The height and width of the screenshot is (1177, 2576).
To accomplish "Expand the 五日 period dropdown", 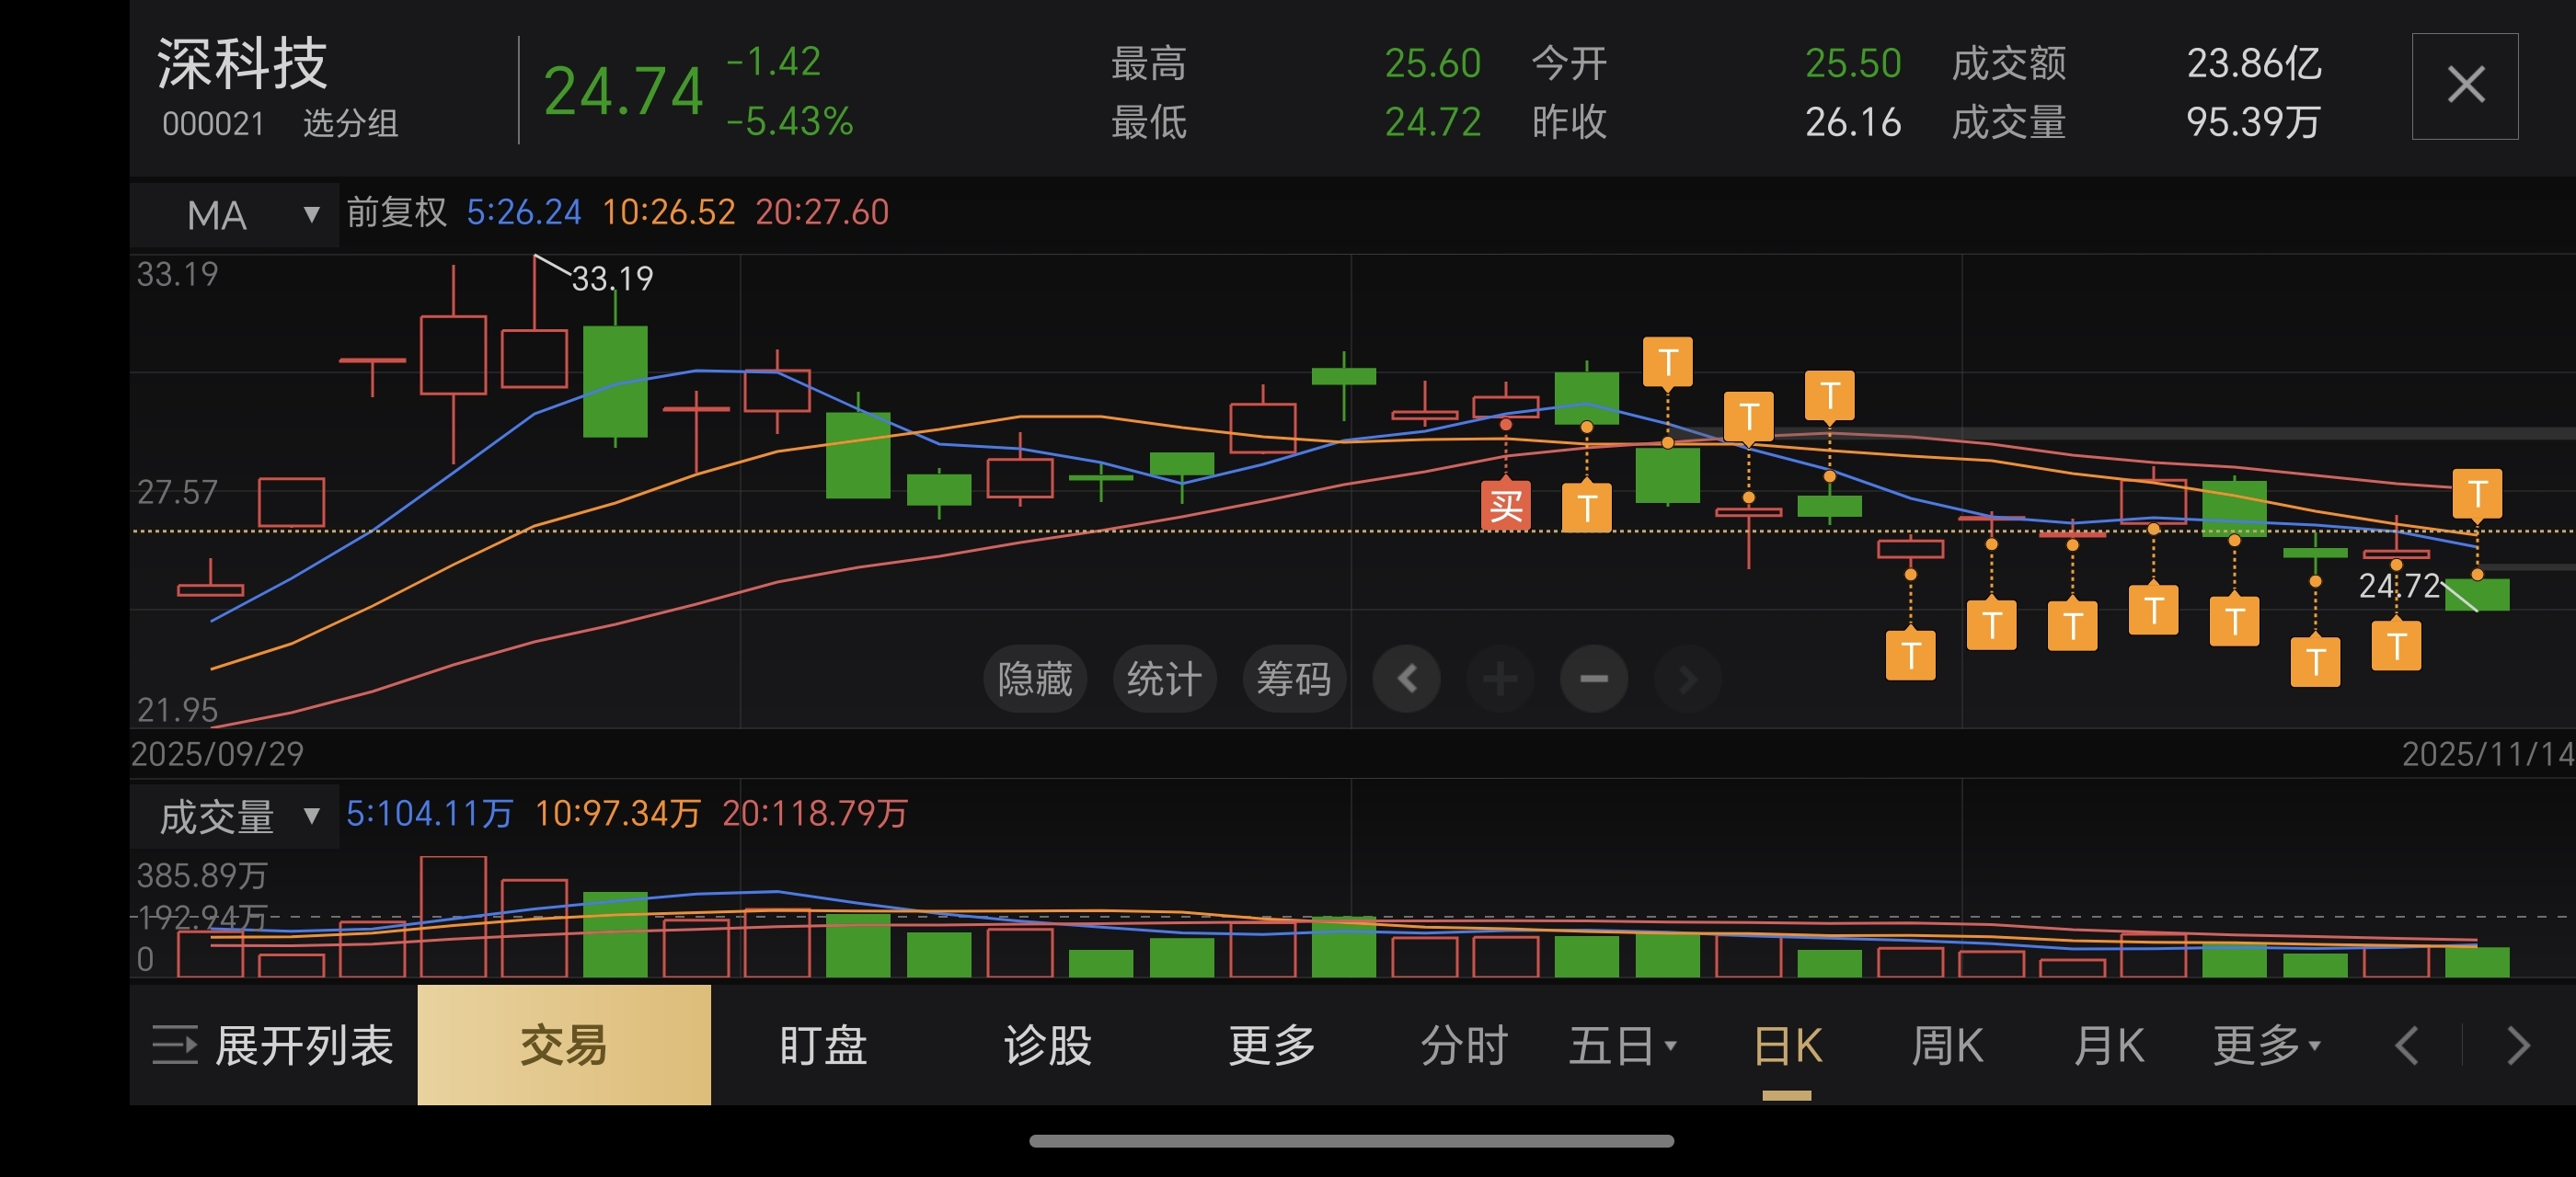I will coord(1621,1046).
